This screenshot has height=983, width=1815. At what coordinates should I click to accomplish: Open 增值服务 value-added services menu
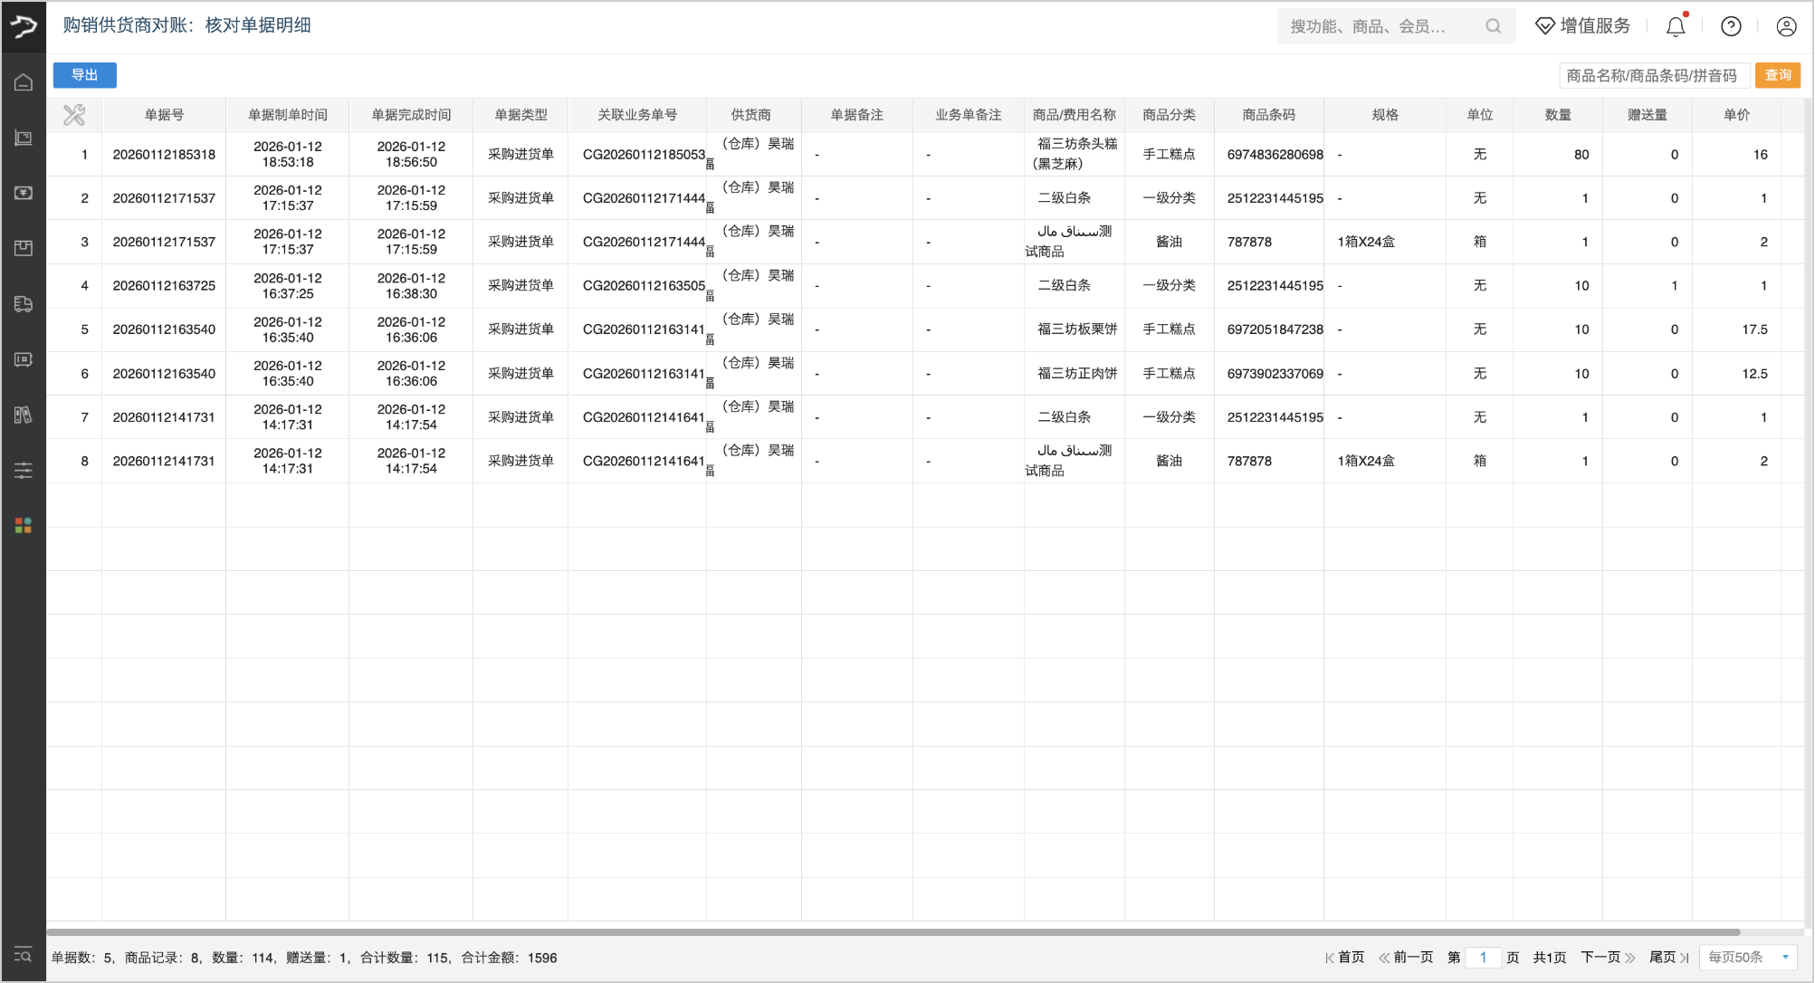click(1583, 26)
